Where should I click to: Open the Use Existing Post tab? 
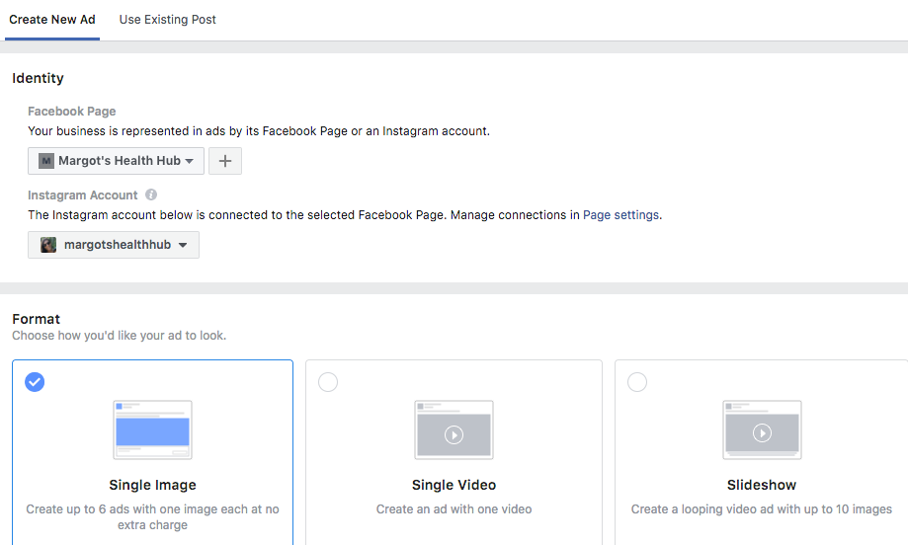[x=167, y=20]
